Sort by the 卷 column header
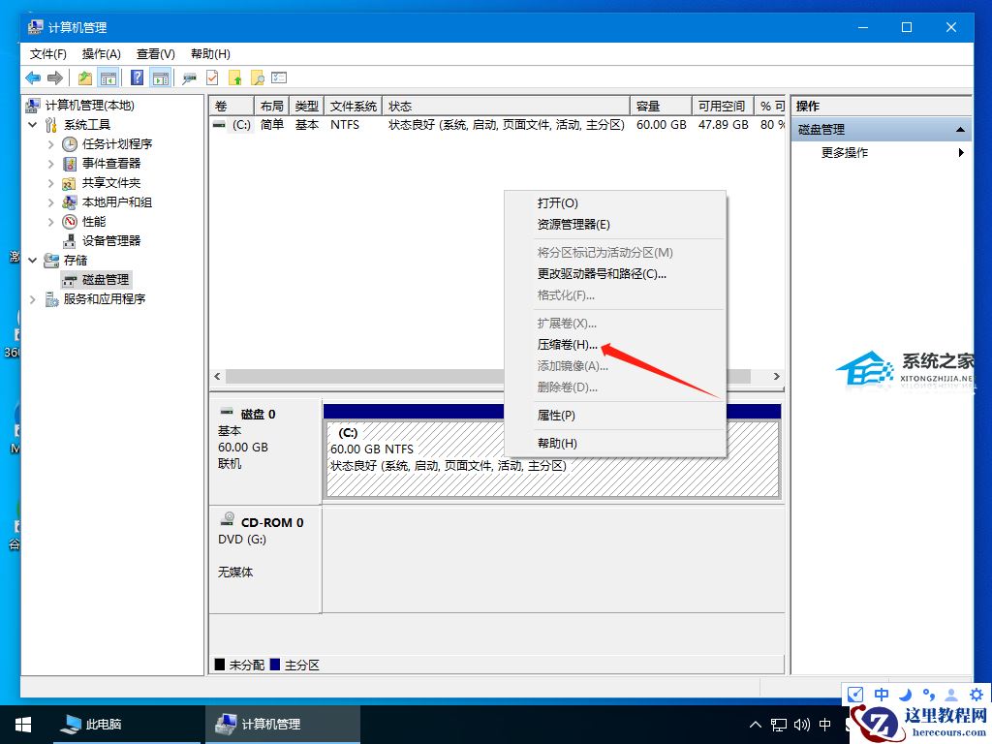Screen dimensions: 992x744 232,106
